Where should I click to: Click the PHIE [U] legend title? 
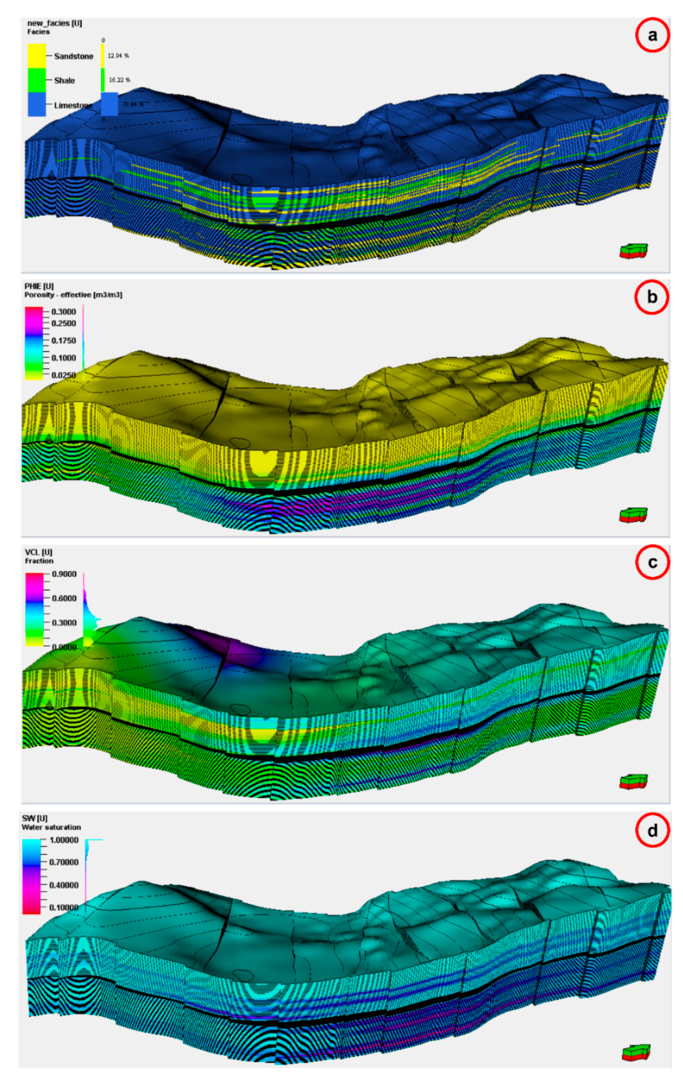[x=39, y=286]
